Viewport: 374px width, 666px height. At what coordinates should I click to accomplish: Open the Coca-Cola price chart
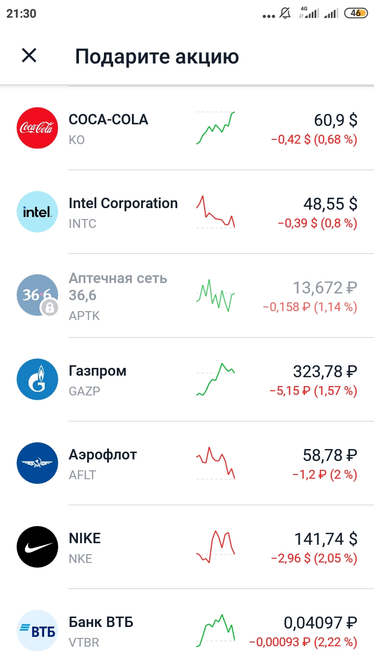click(x=216, y=128)
